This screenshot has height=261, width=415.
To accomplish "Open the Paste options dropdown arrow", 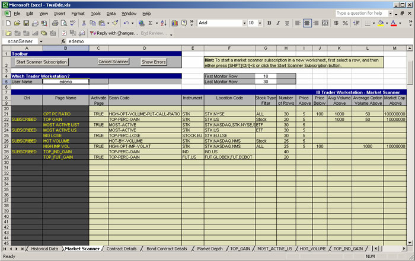I will (x=108, y=23).
